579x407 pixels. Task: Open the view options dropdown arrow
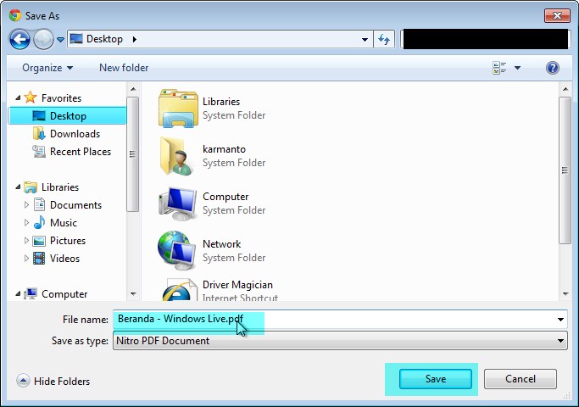click(x=517, y=68)
